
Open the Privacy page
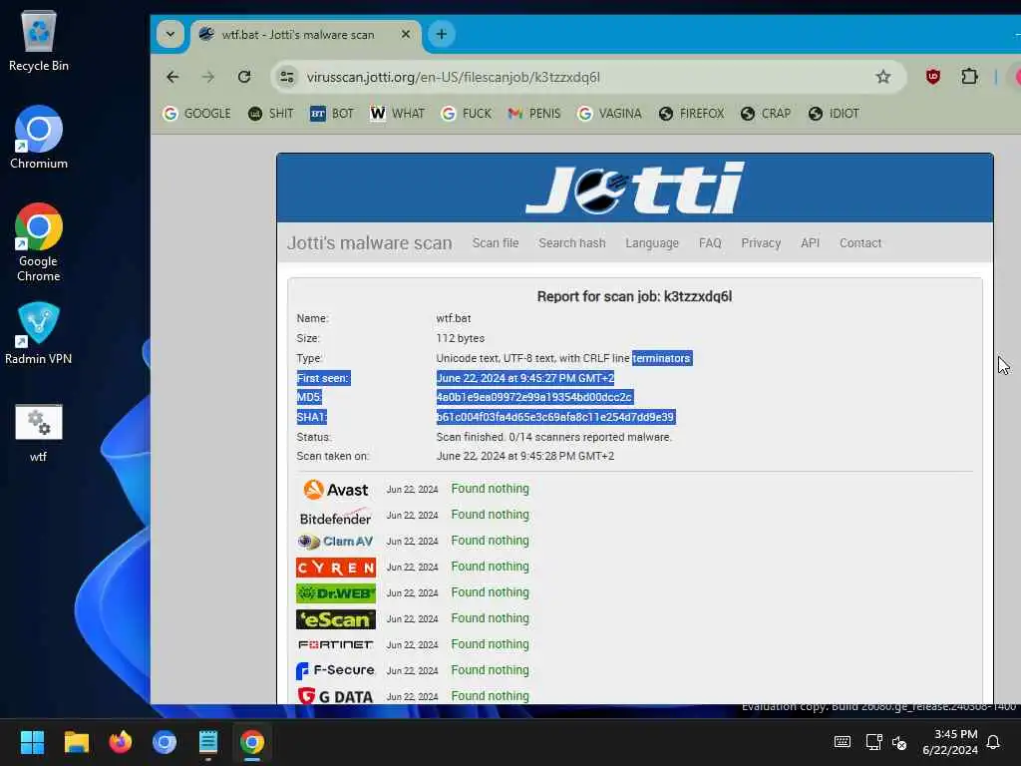[761, 243]
